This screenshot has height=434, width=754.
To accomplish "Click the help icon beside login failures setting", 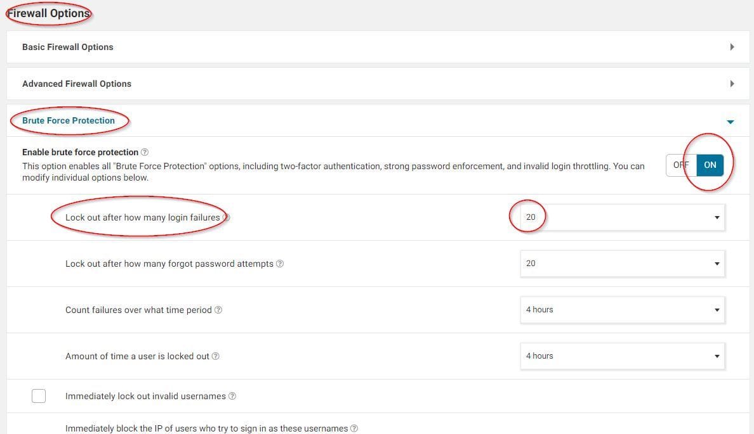I will [227, 217].
